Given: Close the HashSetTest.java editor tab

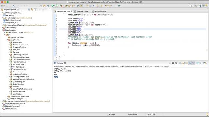Looking at the screenshot, I should 72,11.
